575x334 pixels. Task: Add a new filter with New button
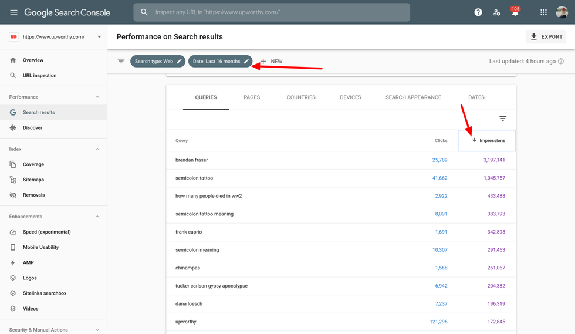(271, 61)
